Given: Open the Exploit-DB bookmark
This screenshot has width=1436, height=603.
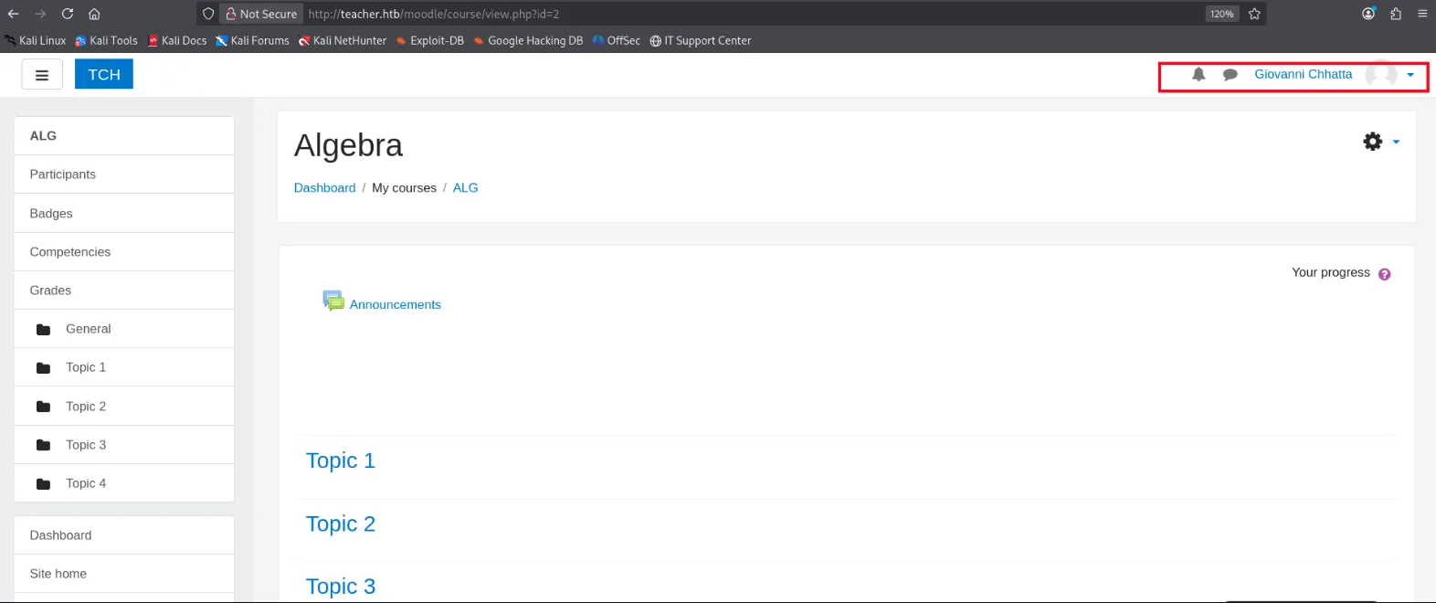Looking at the screenshot, I should [x=430, y=41].
